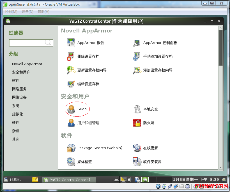The width and height of the screenshot is (230, 192).
Task: Open the 帮助(H) menu
Action: [43, 12]
